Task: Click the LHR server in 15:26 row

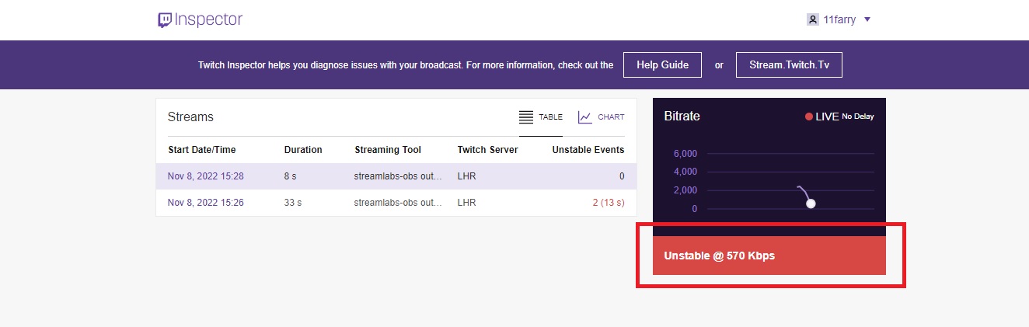Action: [x=466, y=203]
